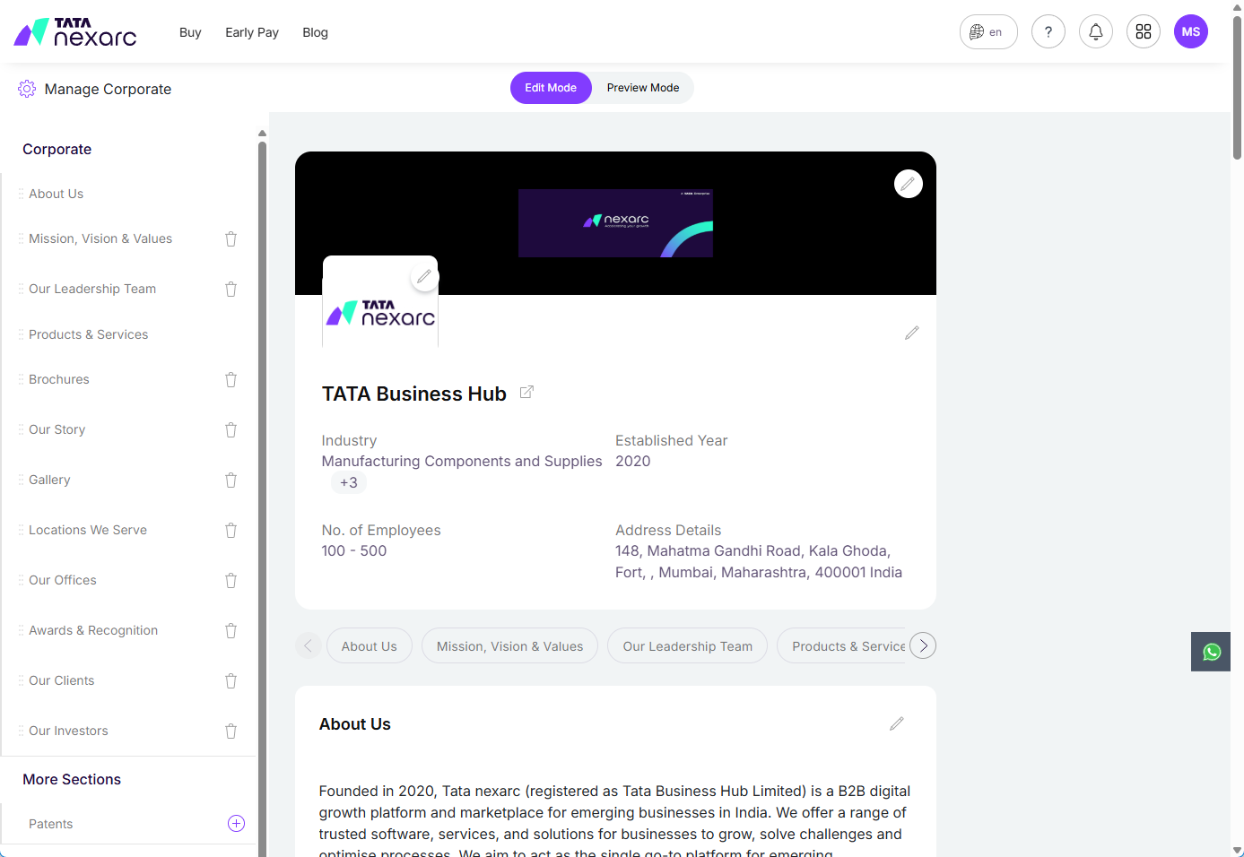Select Locations We Serve in the sidebar
The image size is (1244, 857).
point(88,530)
